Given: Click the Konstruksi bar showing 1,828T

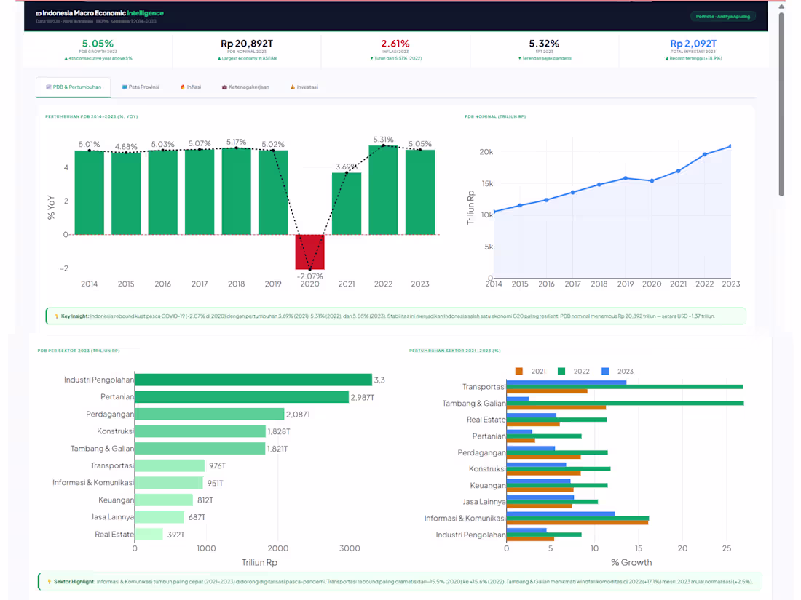Looking at the screenshot, I should coord(200,431).
